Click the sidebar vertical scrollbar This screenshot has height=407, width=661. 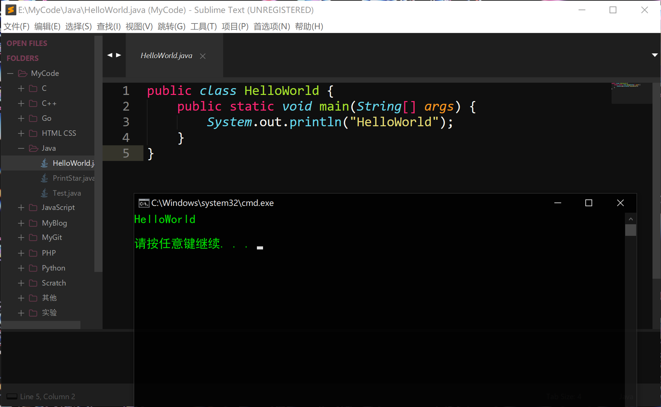(x=98, y=154)
